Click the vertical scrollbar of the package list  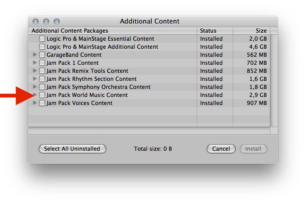tap(274, 80)
